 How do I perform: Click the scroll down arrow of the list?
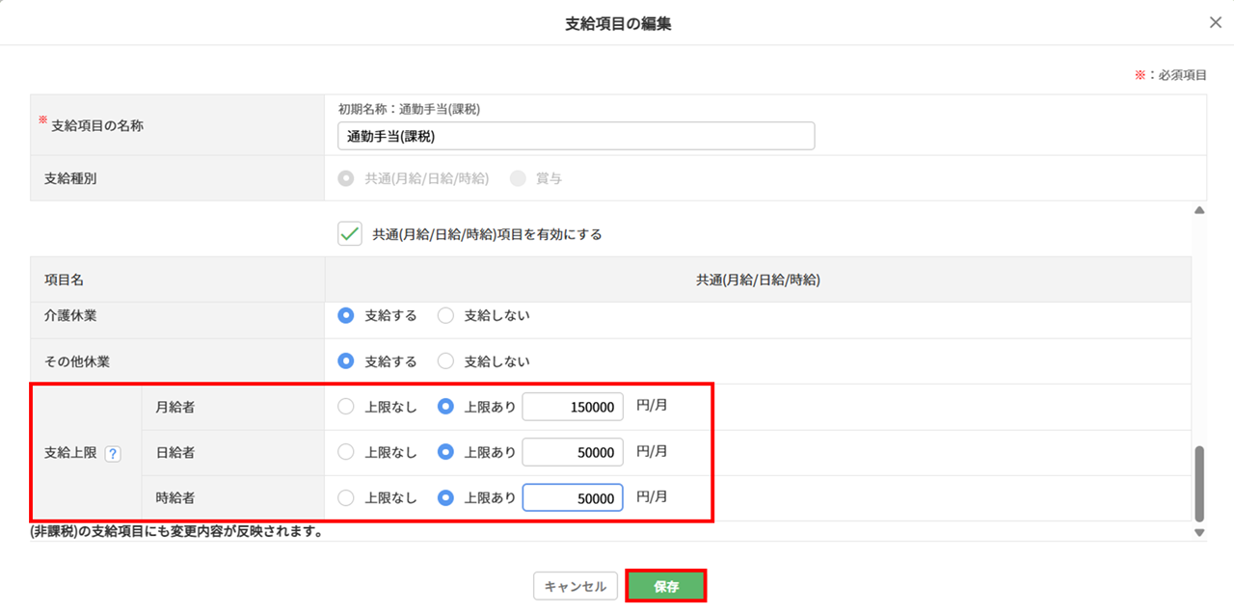click(1199, 532)
